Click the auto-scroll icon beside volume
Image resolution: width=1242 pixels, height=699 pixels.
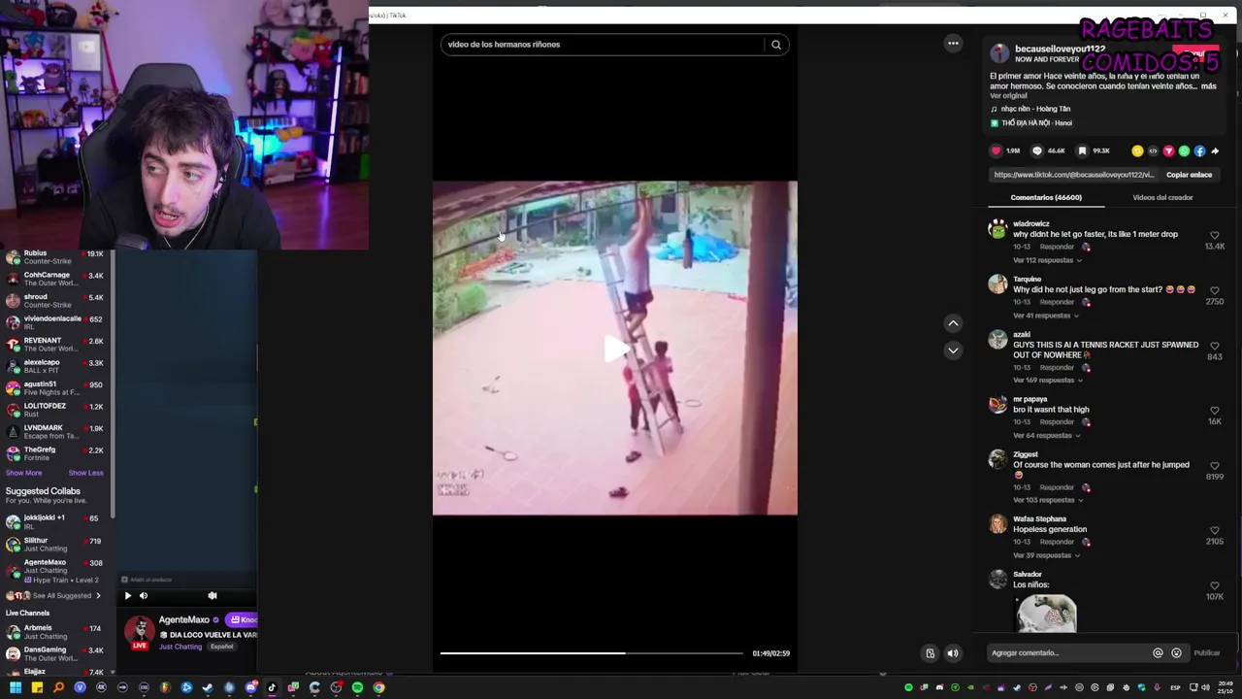pos(930,653)
